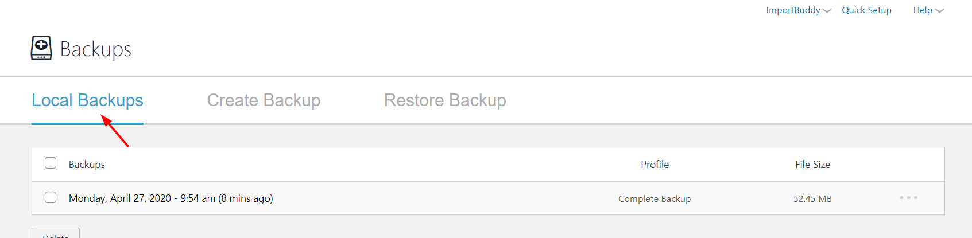This screenshot has width=972, height=238.
Task: Open the ImportBuddy menu label
Action: 793,10
